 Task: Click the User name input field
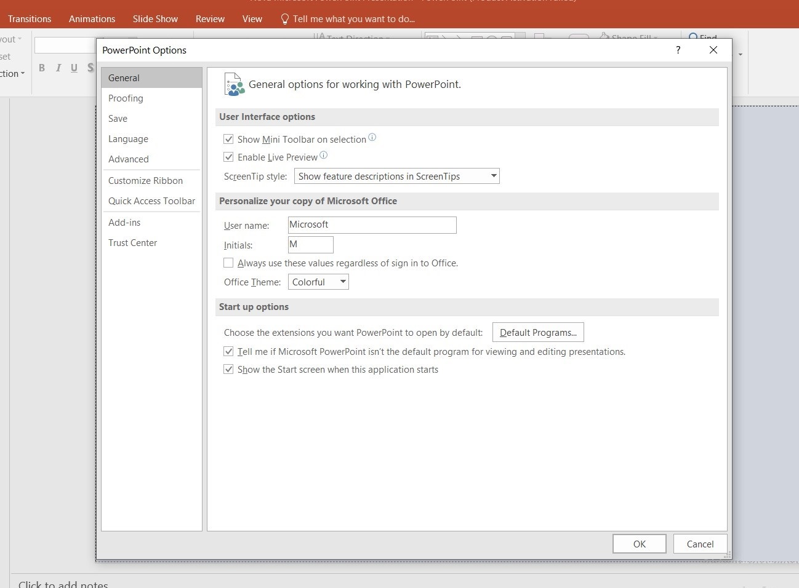coord(372,225)
